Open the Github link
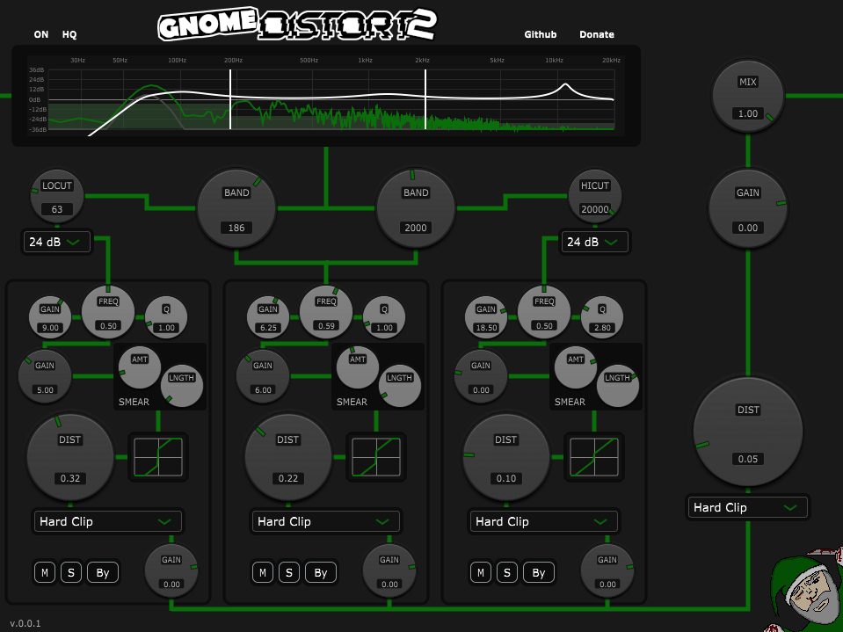Screen dimensions: 843x632 541,34
